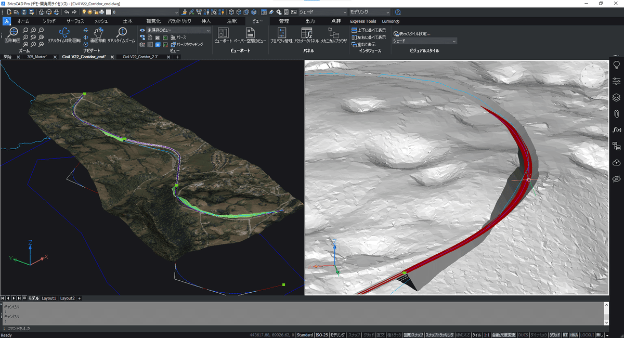
Task: Switch to the 土木 ribbon tab
Action: (127, 21)
